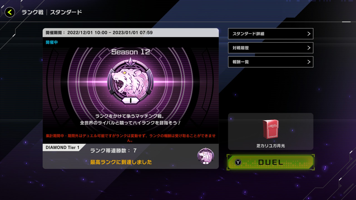Open 対戦履歴 duel history
356x200 pixels.
(271, 48)
